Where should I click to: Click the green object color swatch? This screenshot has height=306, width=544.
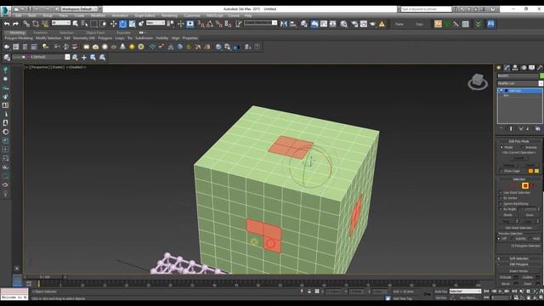pyautogui.click(x=542, y=76)
